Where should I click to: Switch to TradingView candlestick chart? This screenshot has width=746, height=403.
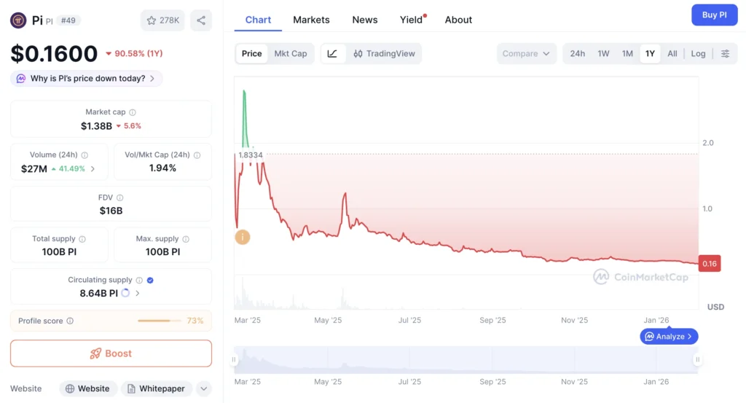(x=384, y=54)
